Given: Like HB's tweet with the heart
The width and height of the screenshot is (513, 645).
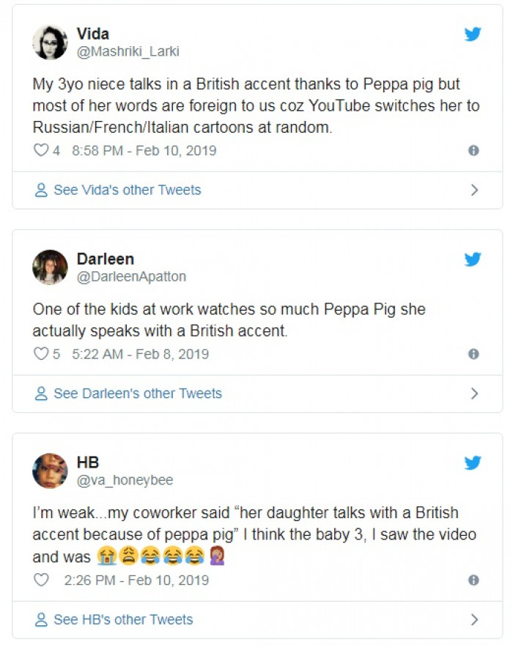Looking at the screenshot, I should 41,580.
